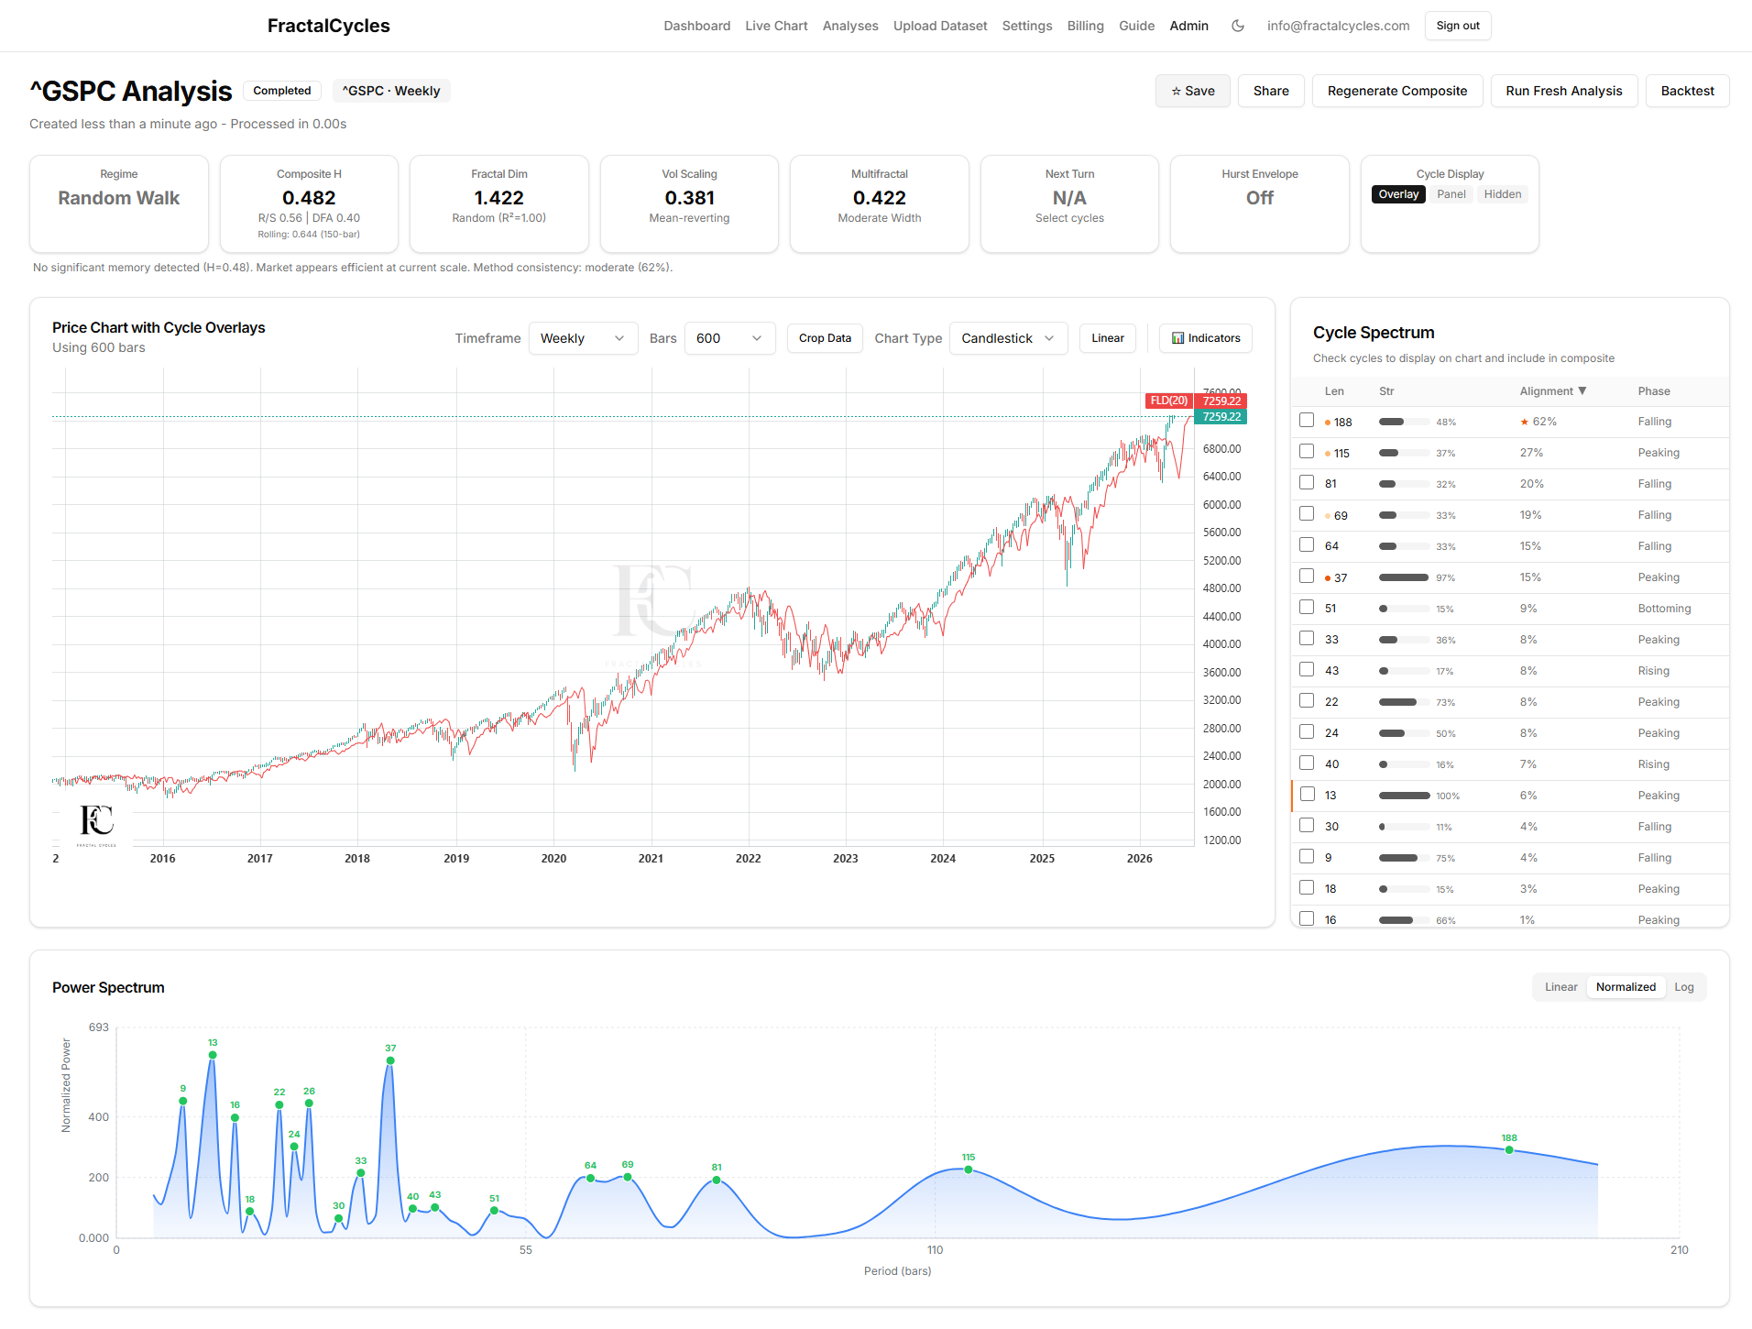Check the 40 cycle checkbox
The image size is (1752, 1329).
pyautogui.click(x=1307, y=763)
